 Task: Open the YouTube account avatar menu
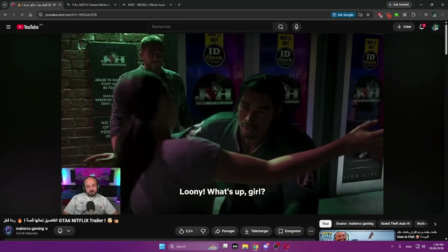[435, 27]
